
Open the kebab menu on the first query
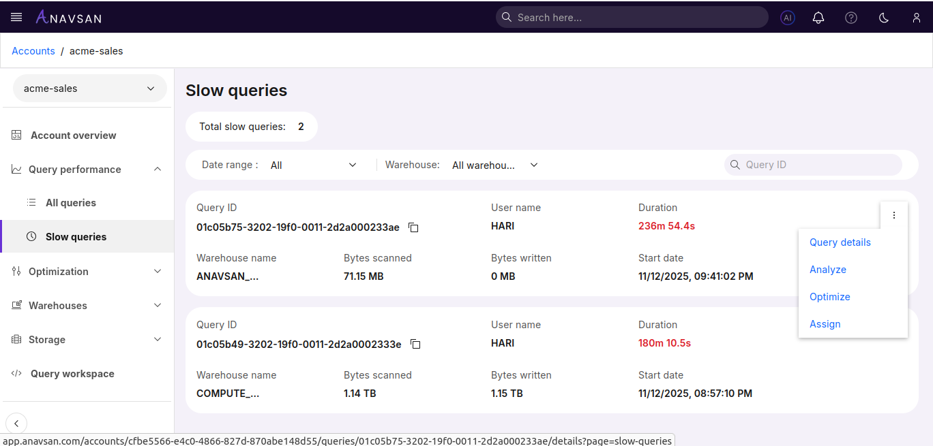coord(894,214)
